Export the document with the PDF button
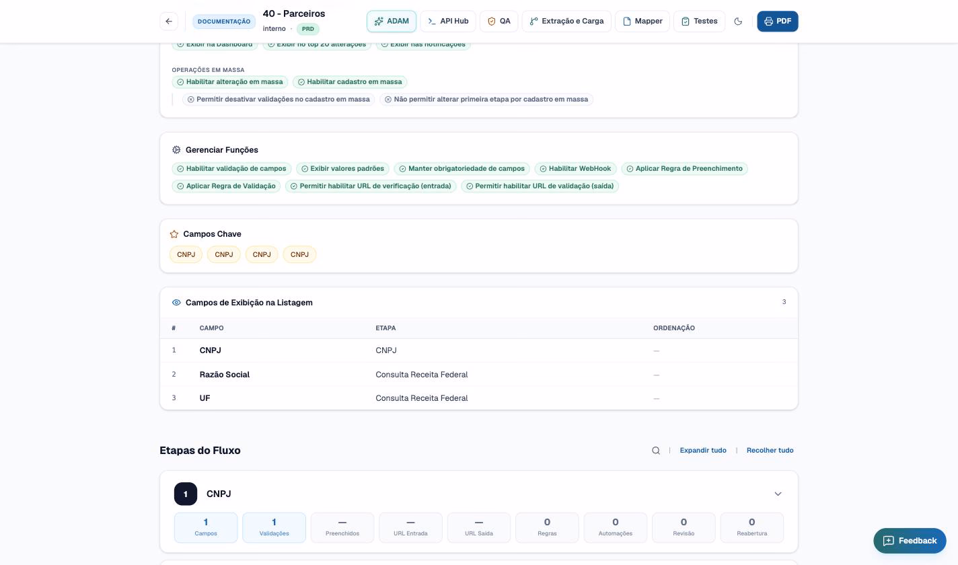Image resolution: width=958 pixels, height=565 pixels. pos(778,22)
